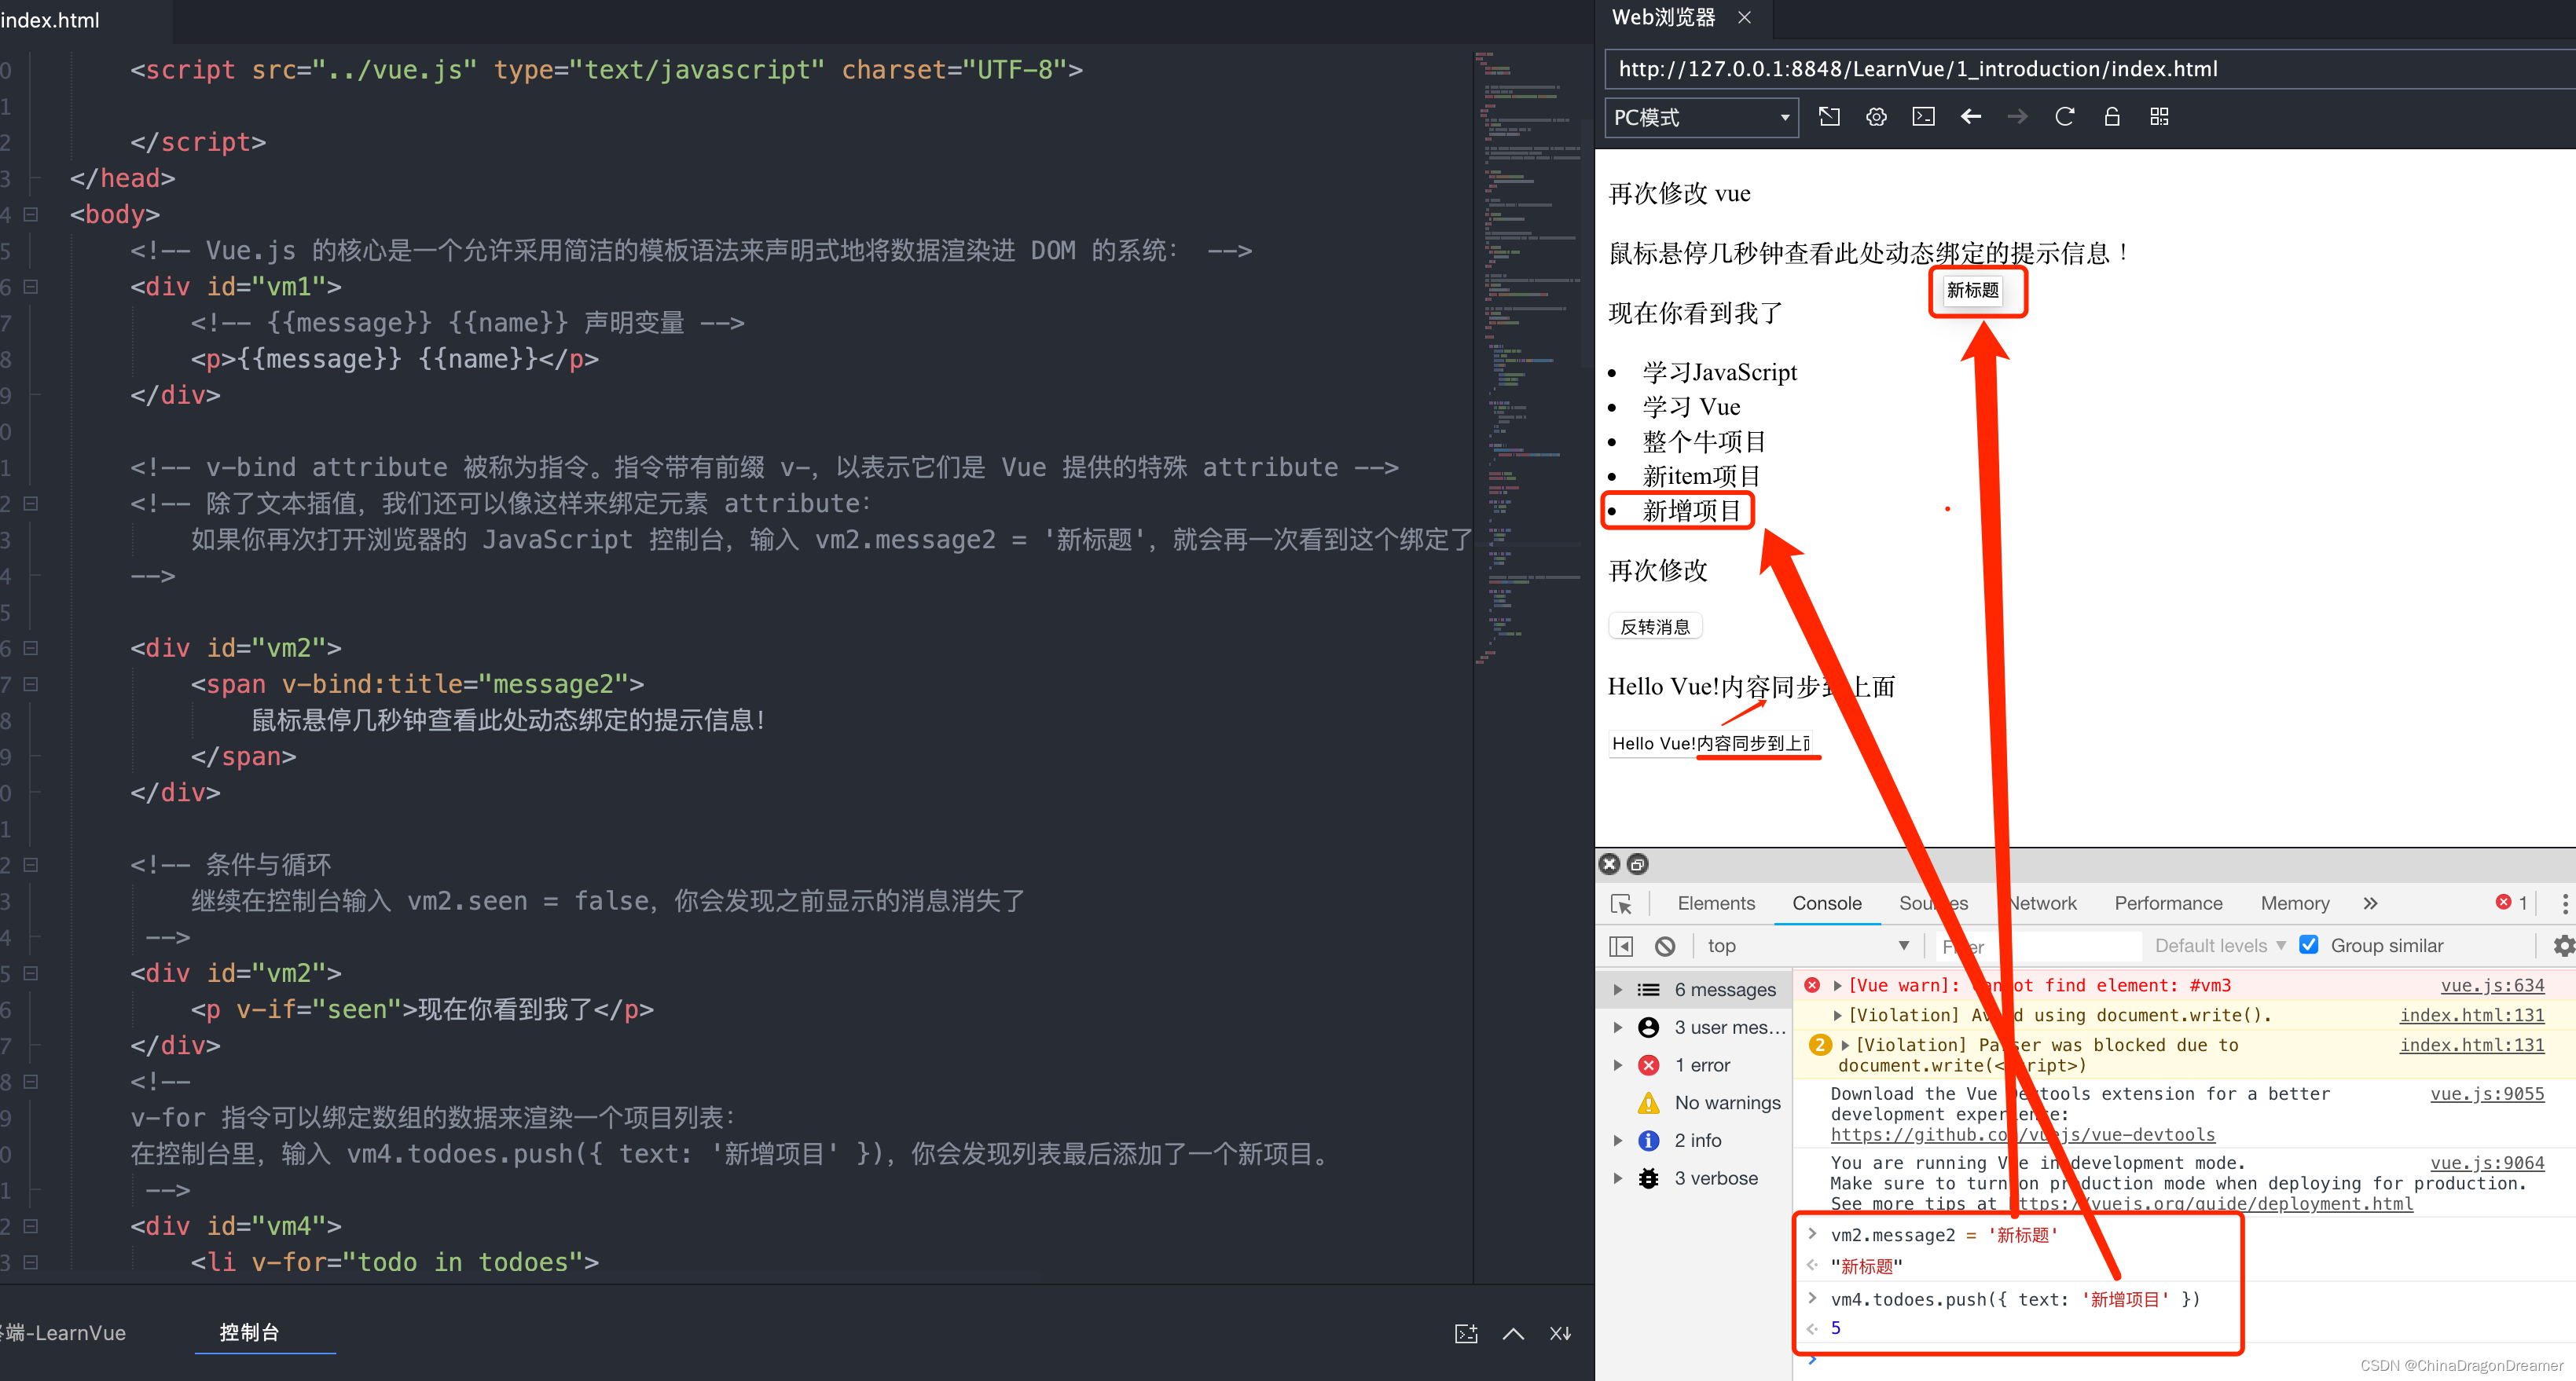Show more devtools tabs chevron
Image resolution: width=2576 pixels, height=1381 pixels.
tap(2370, 903)
